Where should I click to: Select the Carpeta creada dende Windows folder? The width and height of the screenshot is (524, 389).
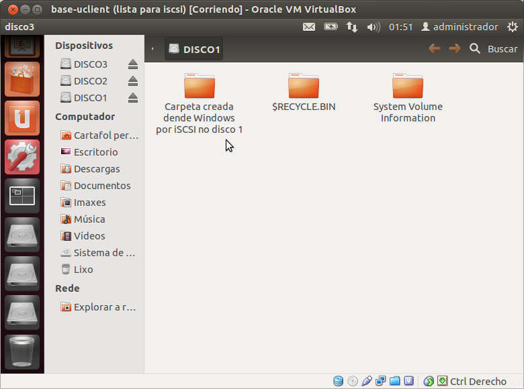click(x=199, y=103)
